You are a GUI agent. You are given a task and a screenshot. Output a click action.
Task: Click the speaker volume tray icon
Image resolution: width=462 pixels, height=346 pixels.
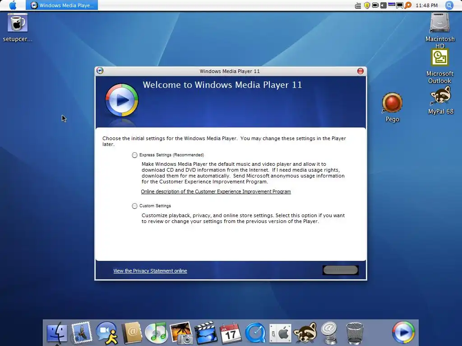pyautogui.click(x=383, y=5)
